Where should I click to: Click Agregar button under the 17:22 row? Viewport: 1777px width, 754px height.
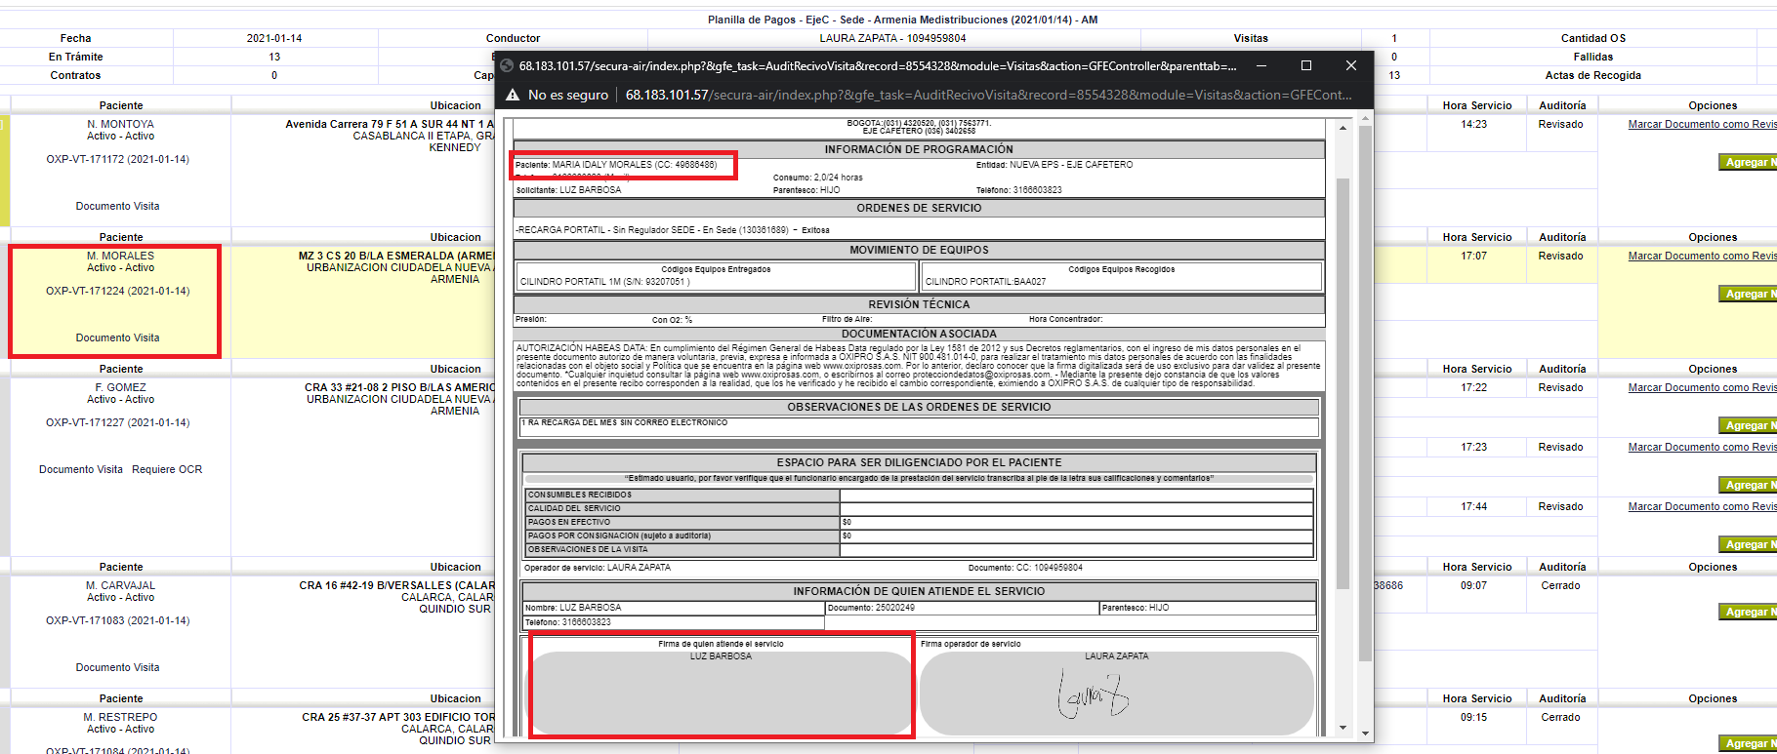[1748, 425]
